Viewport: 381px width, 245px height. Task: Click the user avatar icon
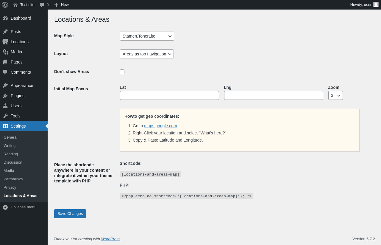[376, 4]
